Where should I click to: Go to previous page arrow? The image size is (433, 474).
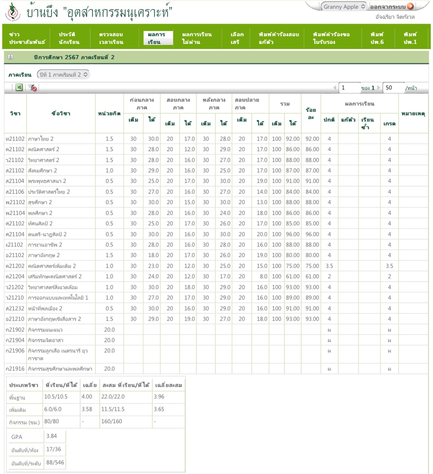click(335, 88)
